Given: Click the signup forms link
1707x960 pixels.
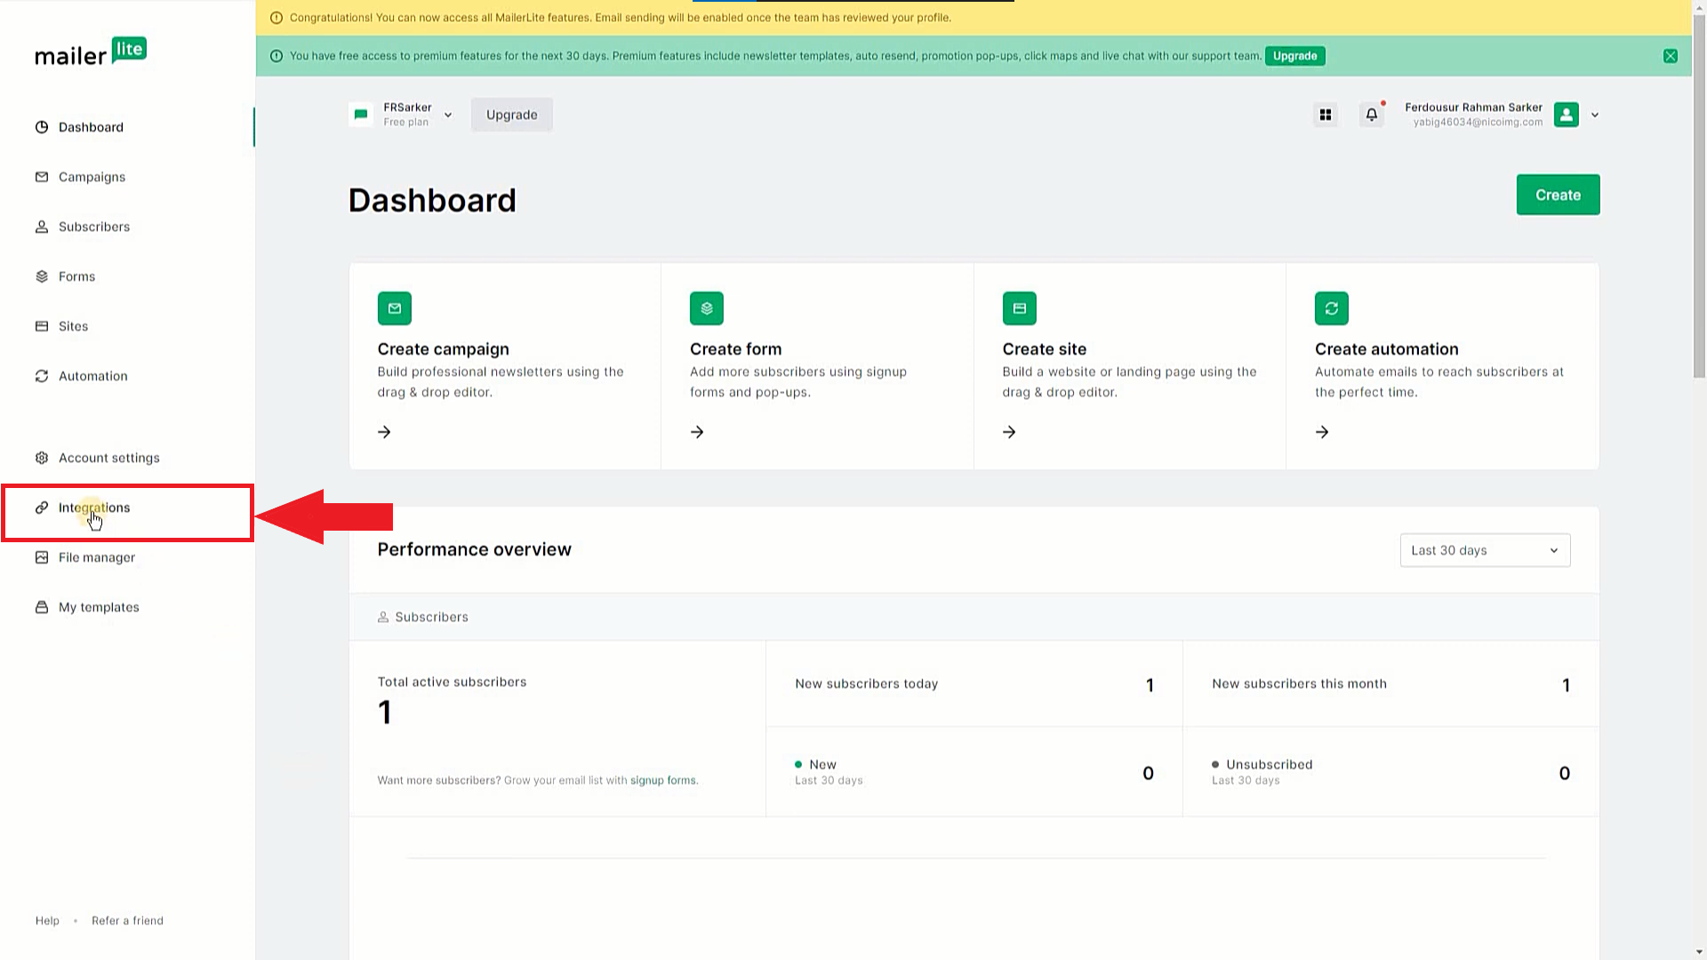Looking at the screenshot, I should 662,780.
